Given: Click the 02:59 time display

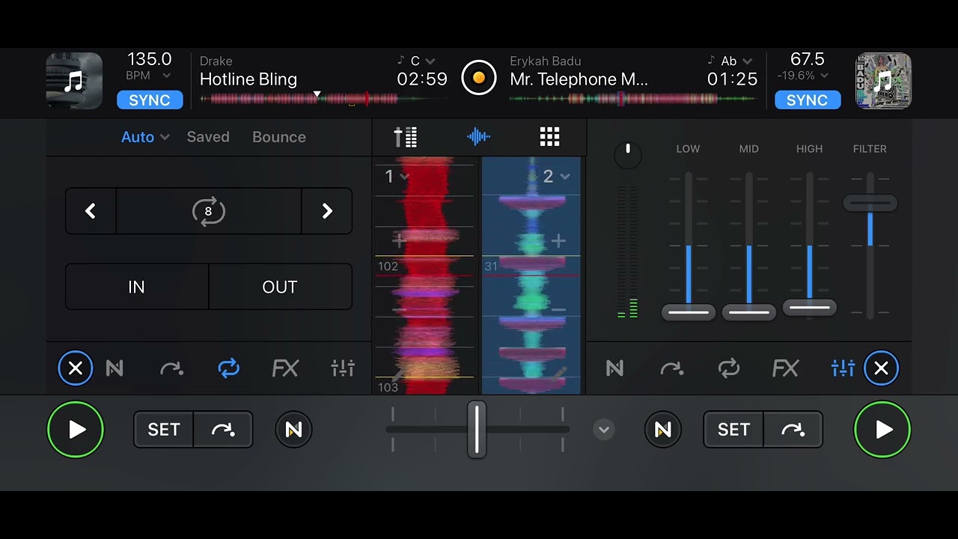Looking at the screenshot, I should click(422, 79).
